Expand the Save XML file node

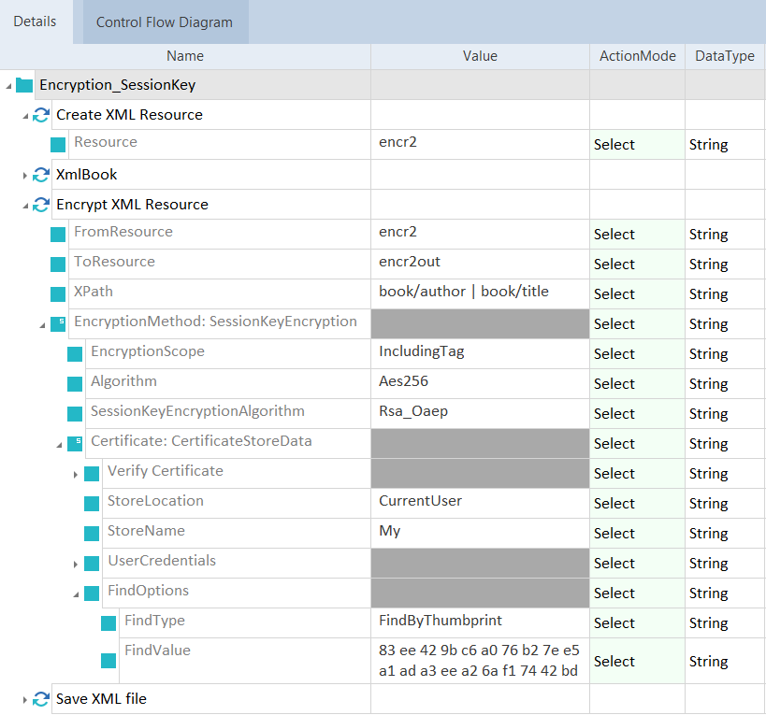25,698
